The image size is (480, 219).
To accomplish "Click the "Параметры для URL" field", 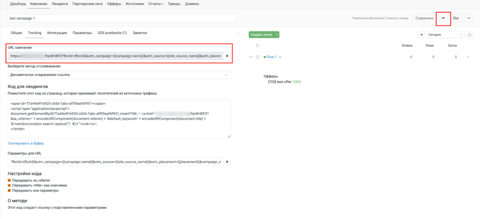I will [x=116, y=162].
